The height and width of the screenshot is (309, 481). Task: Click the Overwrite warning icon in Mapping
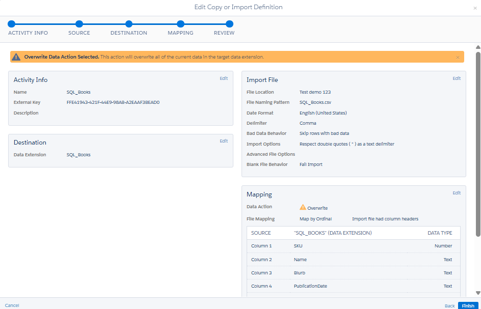coord(303,207)
